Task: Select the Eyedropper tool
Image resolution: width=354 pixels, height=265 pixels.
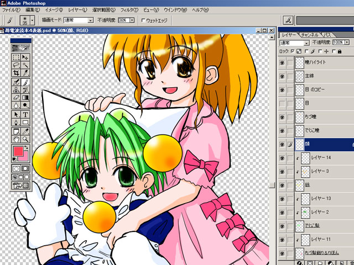Action: (25, 131)
